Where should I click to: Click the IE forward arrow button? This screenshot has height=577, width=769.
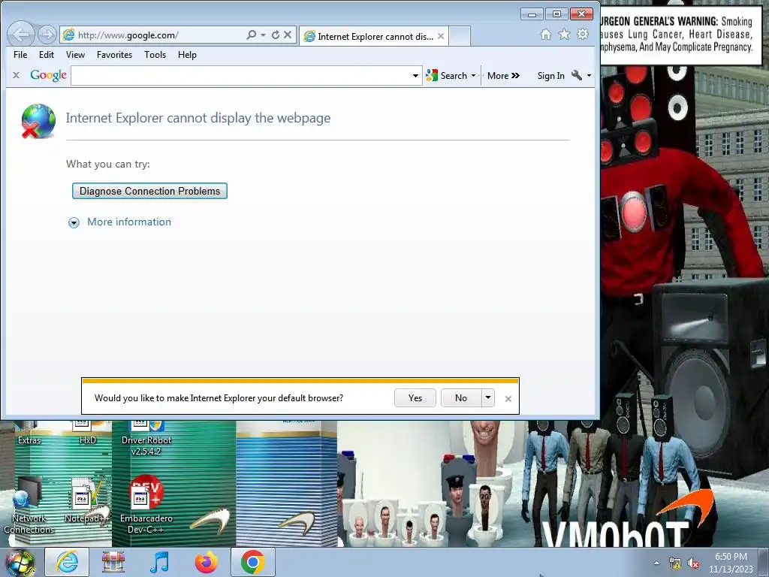47,35
